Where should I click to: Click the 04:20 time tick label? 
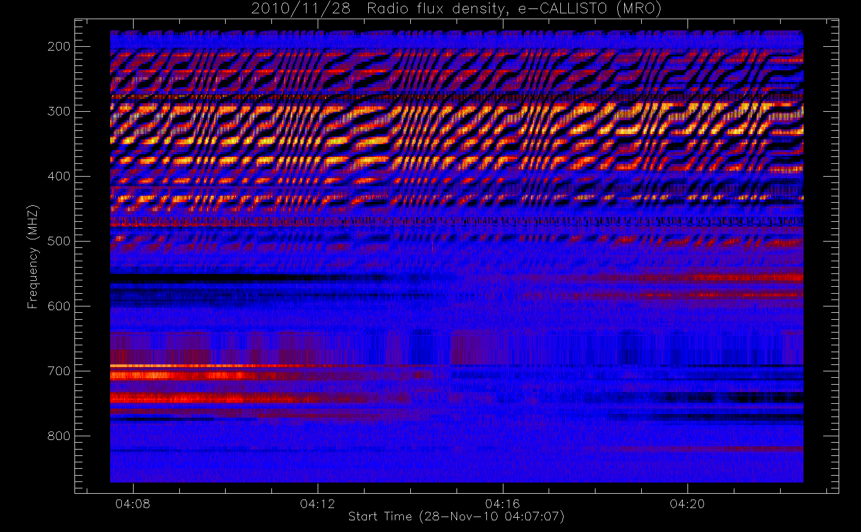point(687,504)
